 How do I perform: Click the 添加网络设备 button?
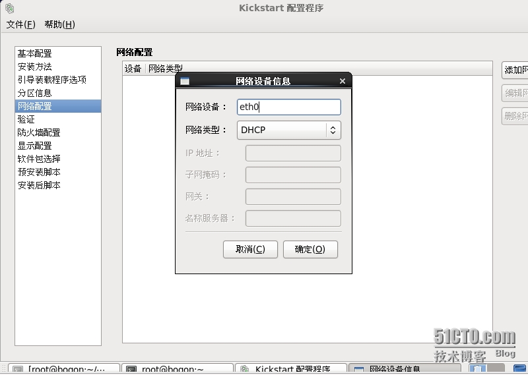pyautogui.click(x=515, y=70)
